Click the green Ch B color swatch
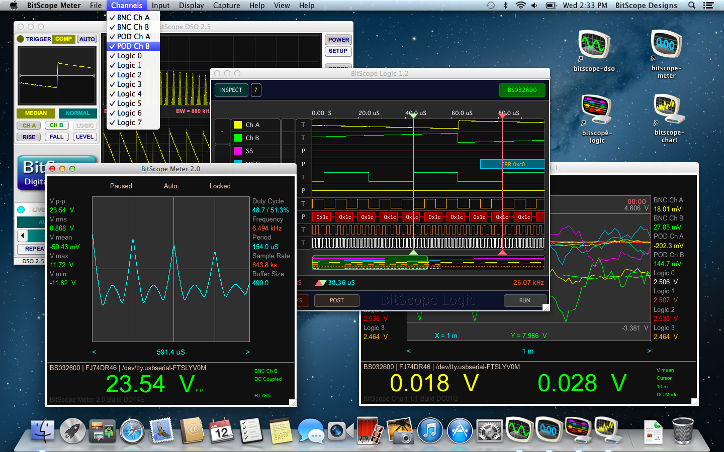This screenshot has height=452, width=724. (x=238, y=138)
